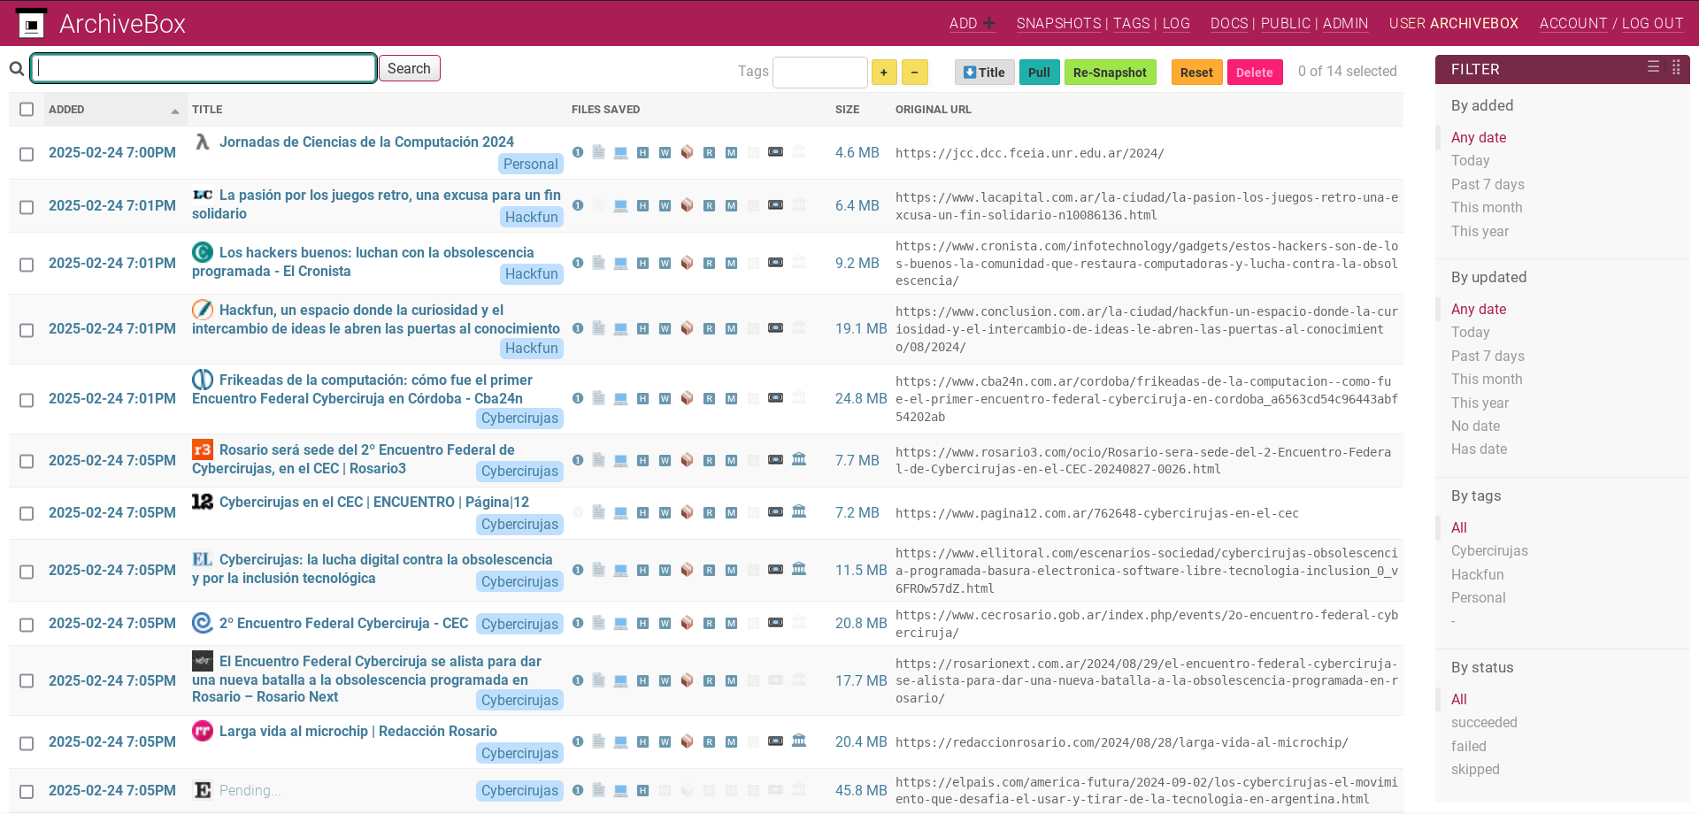Check the Hackfun un espacio row checkbox
Image resolution: width=1699 pixels, height=814 pixels.
(27, 330)
